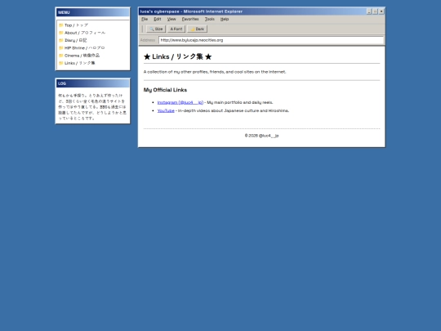The image size is (441, 331).
Task: Click the 'My Official Links' subheading
Action: pyautogui.click(x=165, y=90)
